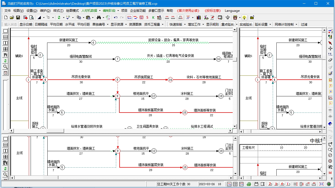Click the printer icon in the status bar

point(249,184)
